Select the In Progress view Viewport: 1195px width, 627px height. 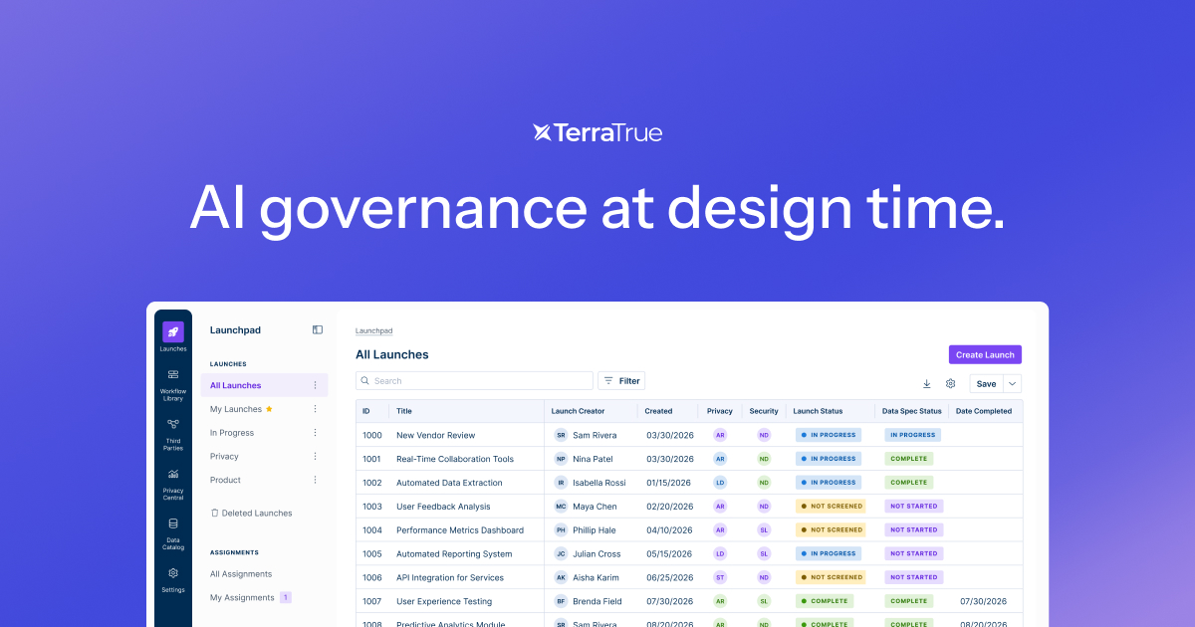coord(232,433)
